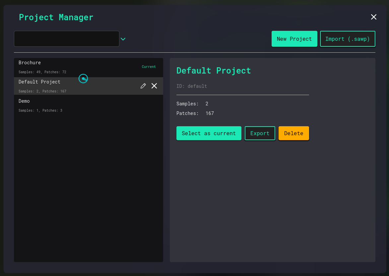Create a New Project
The height and width of the screenshot is (276, 389).
(x=294, y=39)
